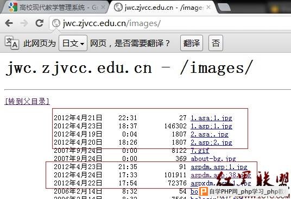Viewport: 291px width, 199px height.
Task: Click the time 21:35
Action: coord(128,167)
